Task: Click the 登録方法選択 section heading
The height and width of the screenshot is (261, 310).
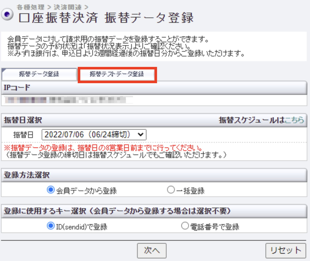Action: tap(27, 175)
